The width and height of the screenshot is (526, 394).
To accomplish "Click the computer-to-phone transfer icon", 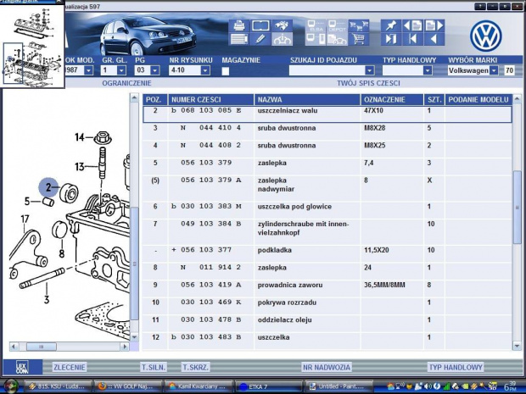I will (316, 39).
